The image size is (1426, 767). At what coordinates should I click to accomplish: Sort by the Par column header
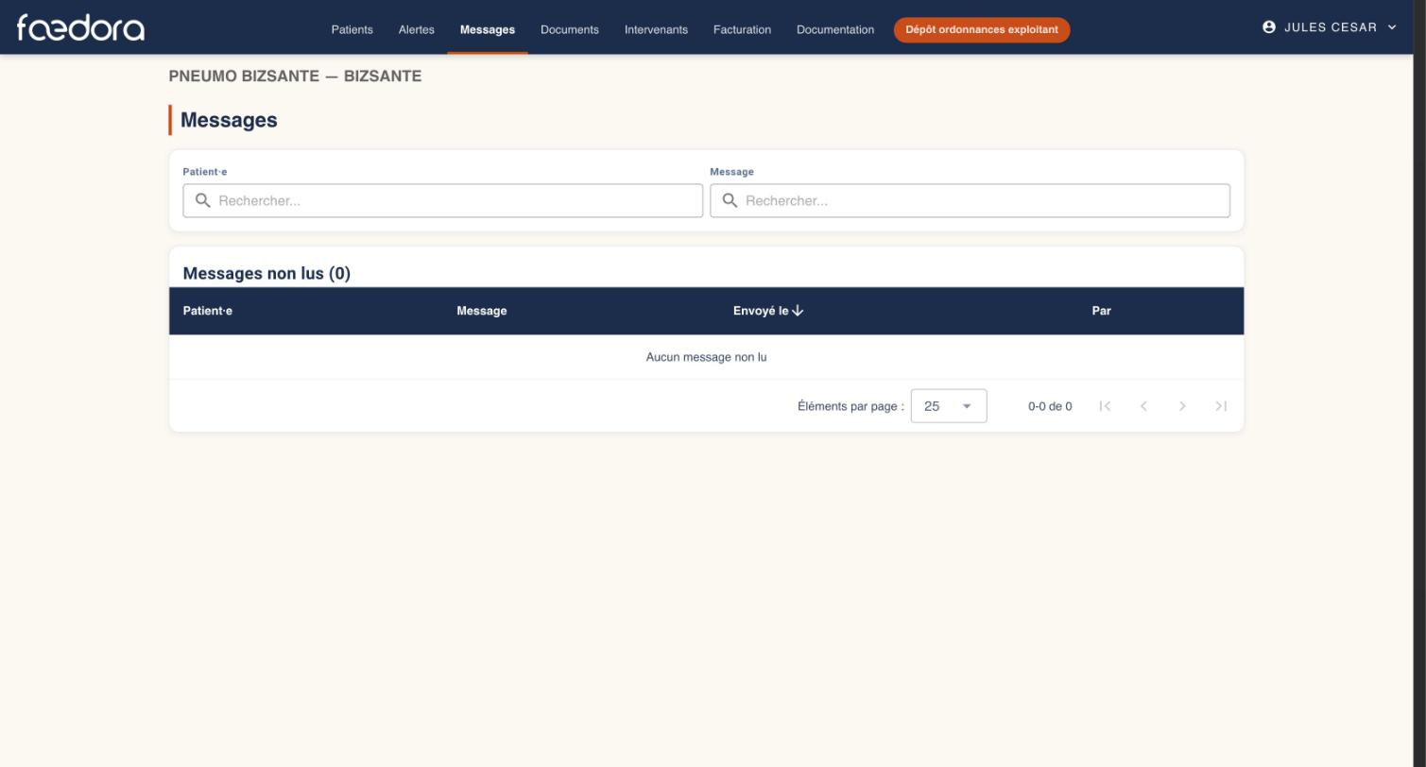coord(1102,311)
